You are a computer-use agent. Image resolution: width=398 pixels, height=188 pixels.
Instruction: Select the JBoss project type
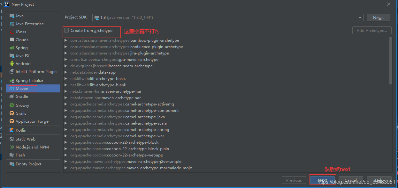pos(20,32)
